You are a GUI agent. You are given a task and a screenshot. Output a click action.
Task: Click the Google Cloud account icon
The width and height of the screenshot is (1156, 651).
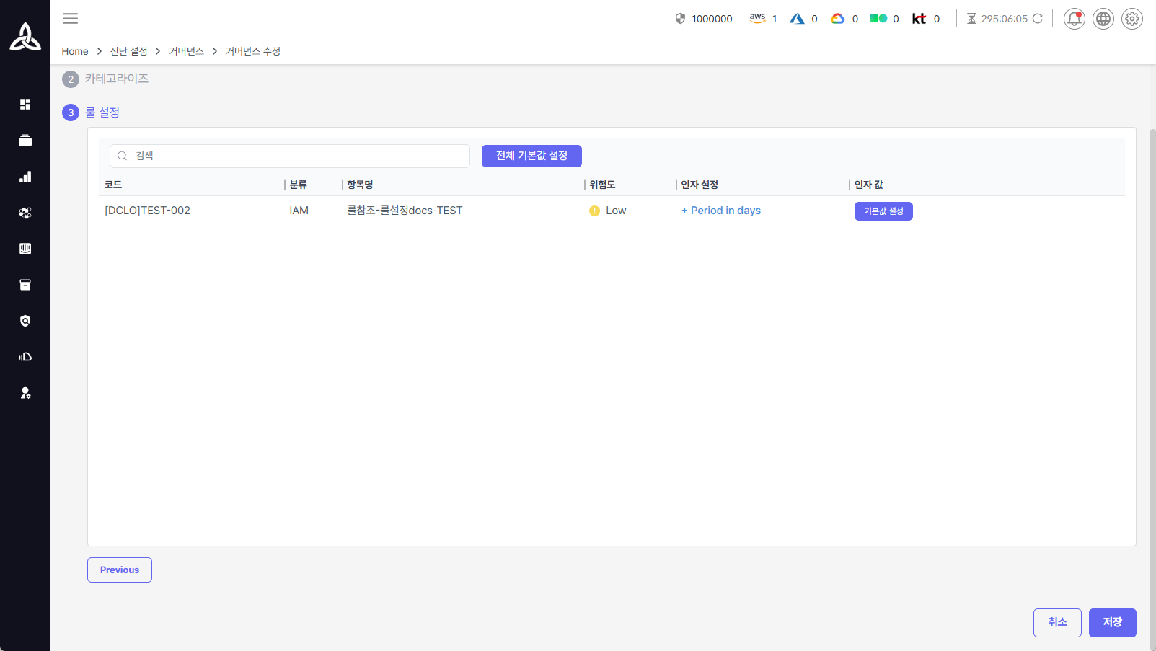[x=837, y=19]
